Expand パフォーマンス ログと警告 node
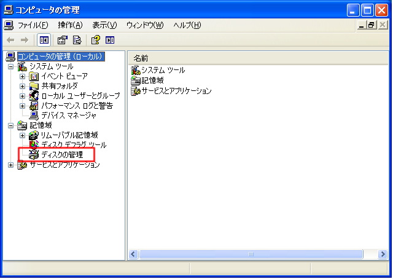Image resolution: width=393 pixels, height=279 pixels. pos(22,106)
